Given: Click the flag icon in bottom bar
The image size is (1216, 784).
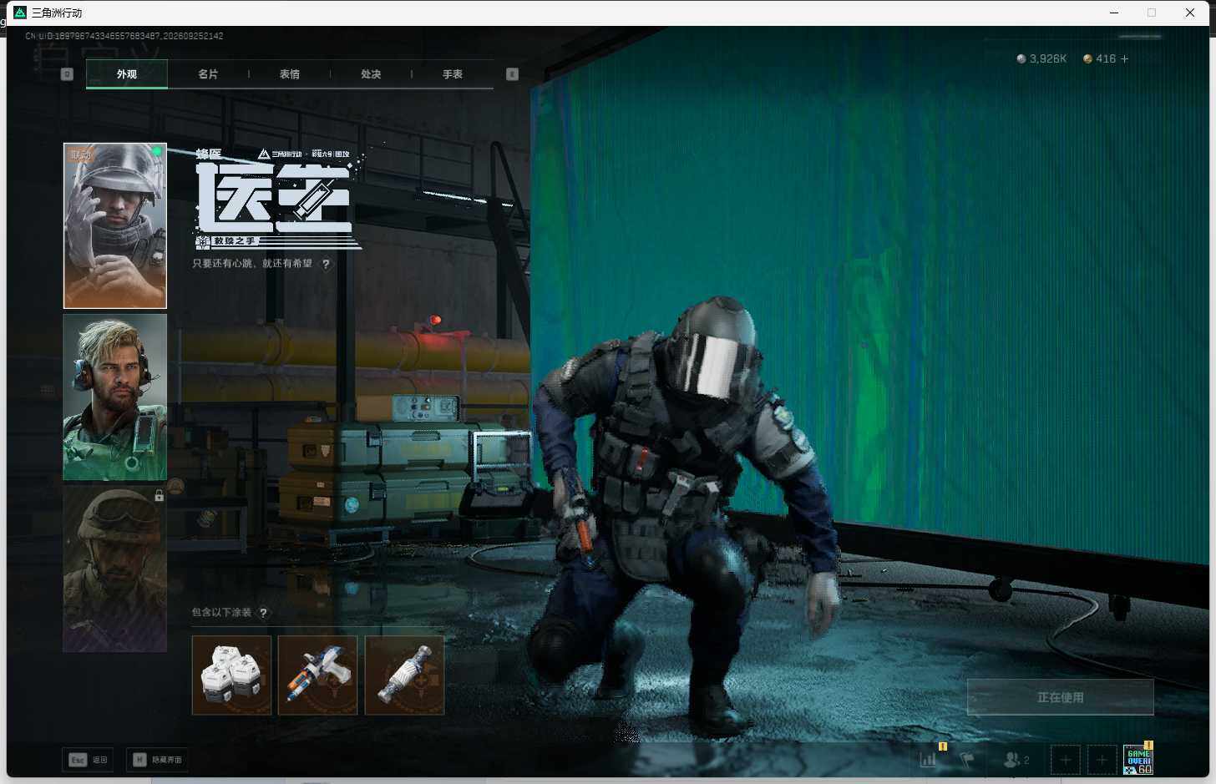Looking at the screenshot, I should coord(967,760).
